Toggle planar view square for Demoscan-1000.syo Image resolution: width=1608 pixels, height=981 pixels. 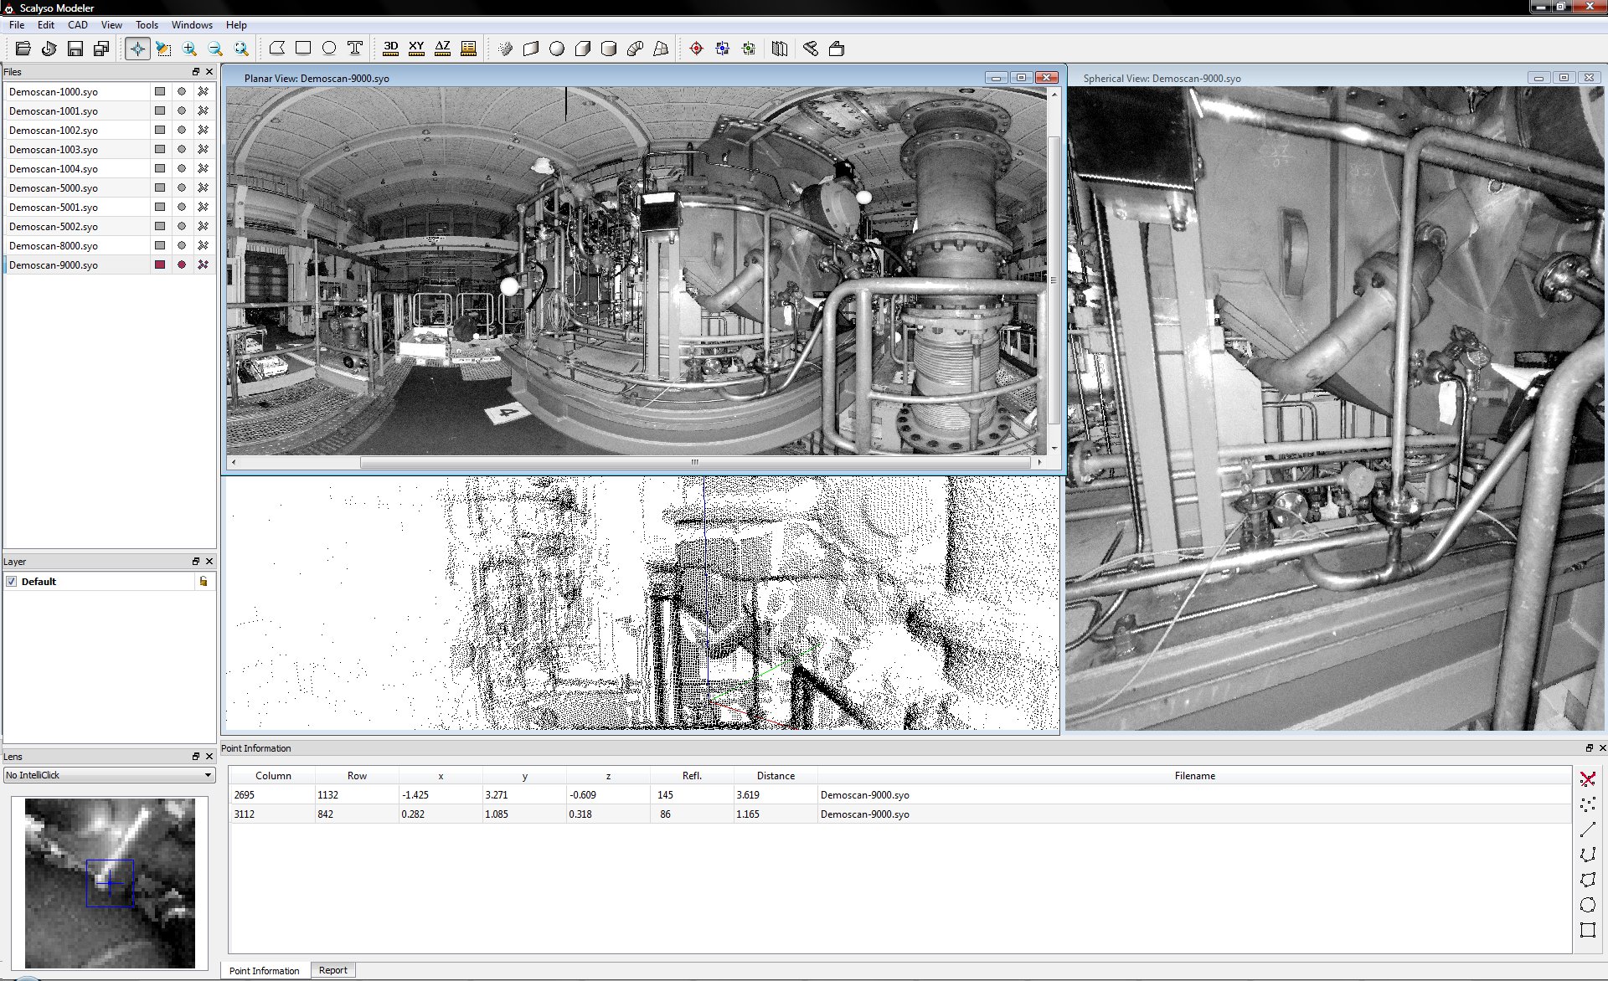(x=160, y=91)
